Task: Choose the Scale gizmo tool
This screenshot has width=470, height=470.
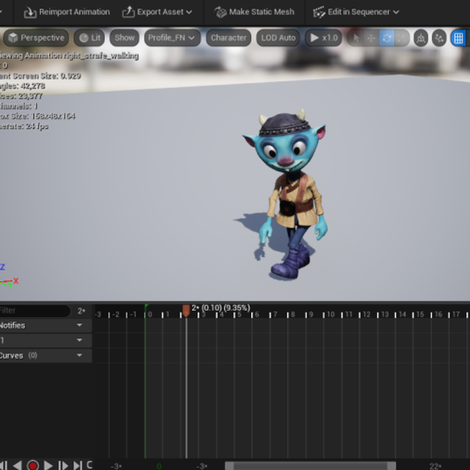Action: (x=402, y=38)
